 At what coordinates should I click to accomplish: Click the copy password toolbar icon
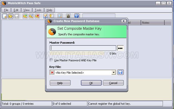[x=52, y=16]
